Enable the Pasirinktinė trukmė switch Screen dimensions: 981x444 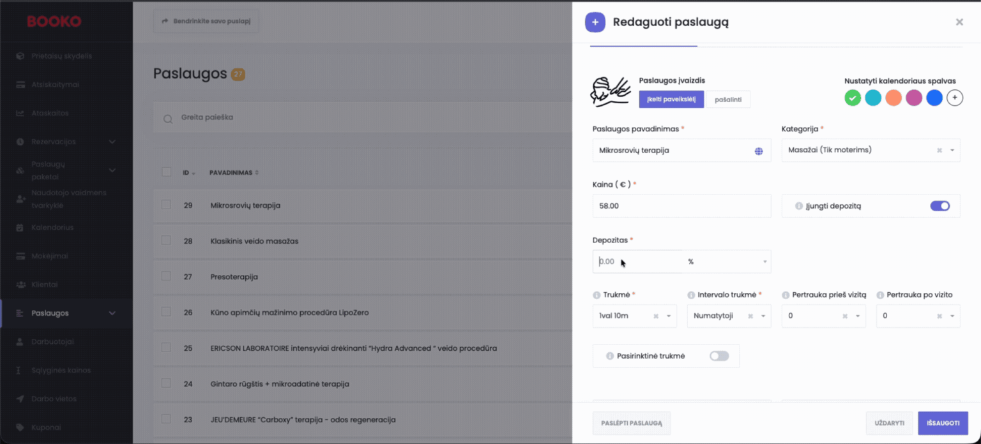(719, 356)
